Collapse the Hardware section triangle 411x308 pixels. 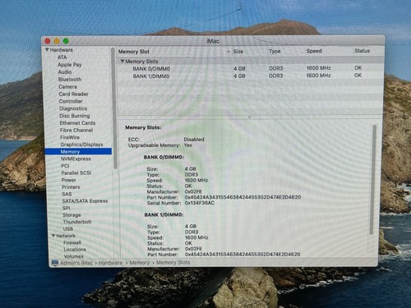coord(47,50)
